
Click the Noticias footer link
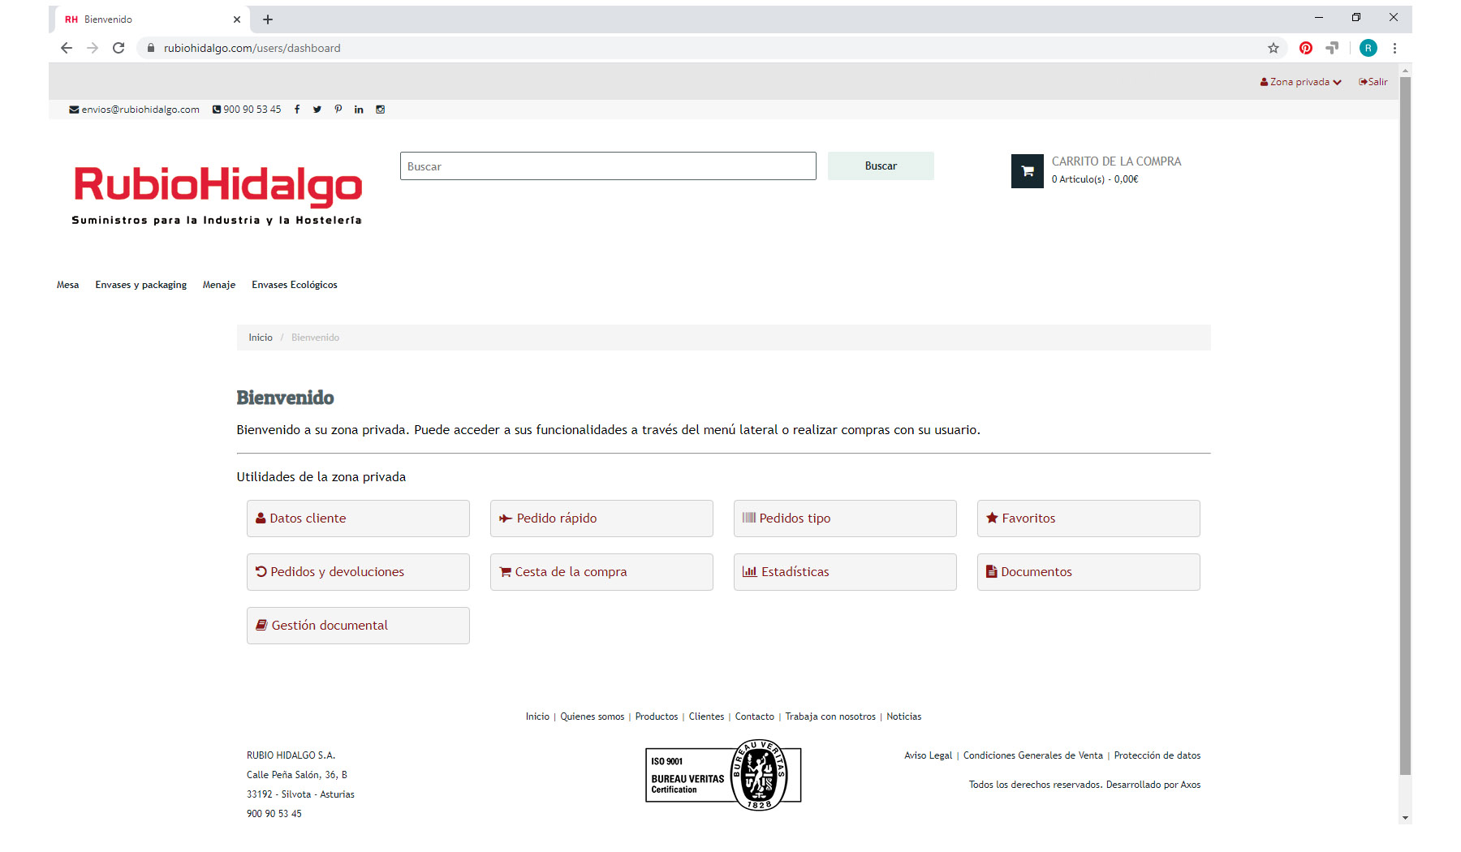[904, 716]
